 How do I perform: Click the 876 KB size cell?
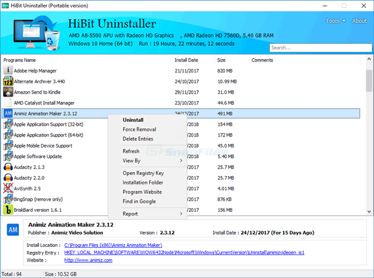click(x=224, y=199)
